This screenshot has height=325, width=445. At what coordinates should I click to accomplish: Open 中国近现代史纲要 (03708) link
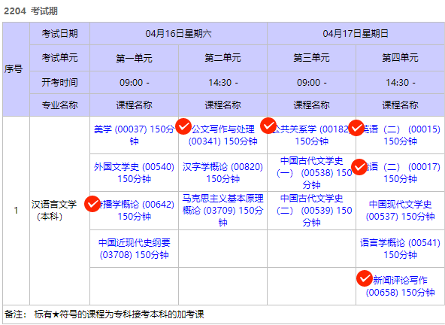tap(134, 248)
